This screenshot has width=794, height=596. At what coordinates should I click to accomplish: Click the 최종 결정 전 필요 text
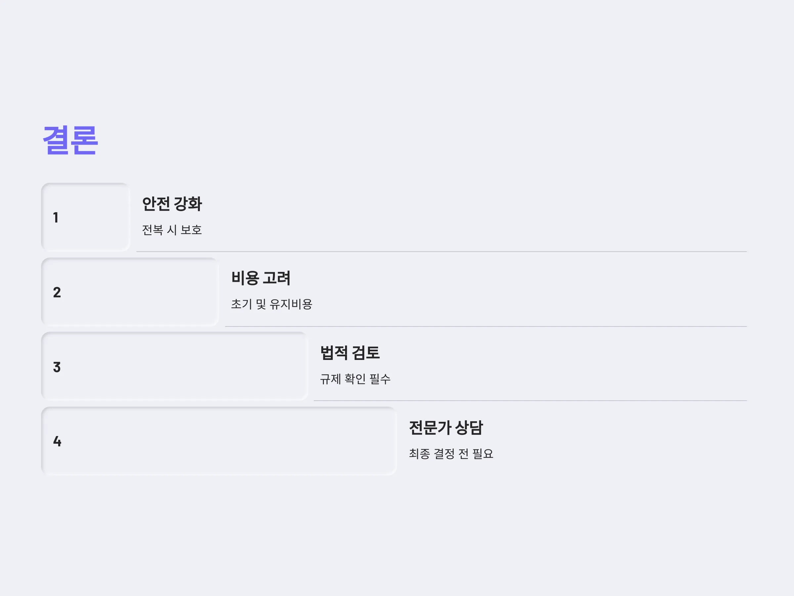tap(451, 454)
